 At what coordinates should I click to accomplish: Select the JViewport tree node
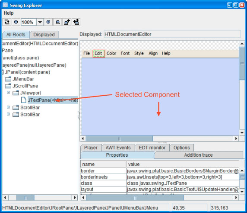pyautogui.click(x=31, y=93)
